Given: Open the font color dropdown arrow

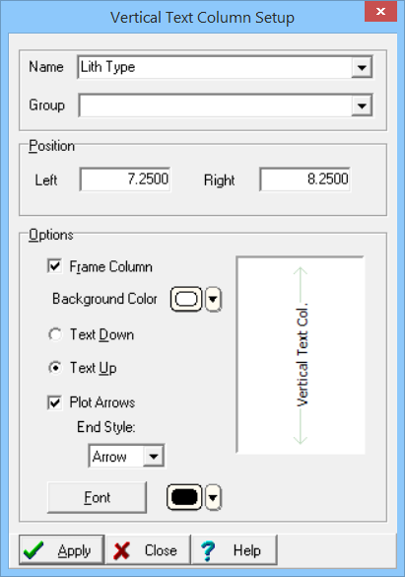Looking at the screenshot, I should click(x=213, y=497).
